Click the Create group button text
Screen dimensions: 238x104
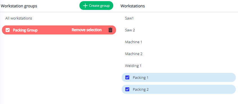pos(99,6)
